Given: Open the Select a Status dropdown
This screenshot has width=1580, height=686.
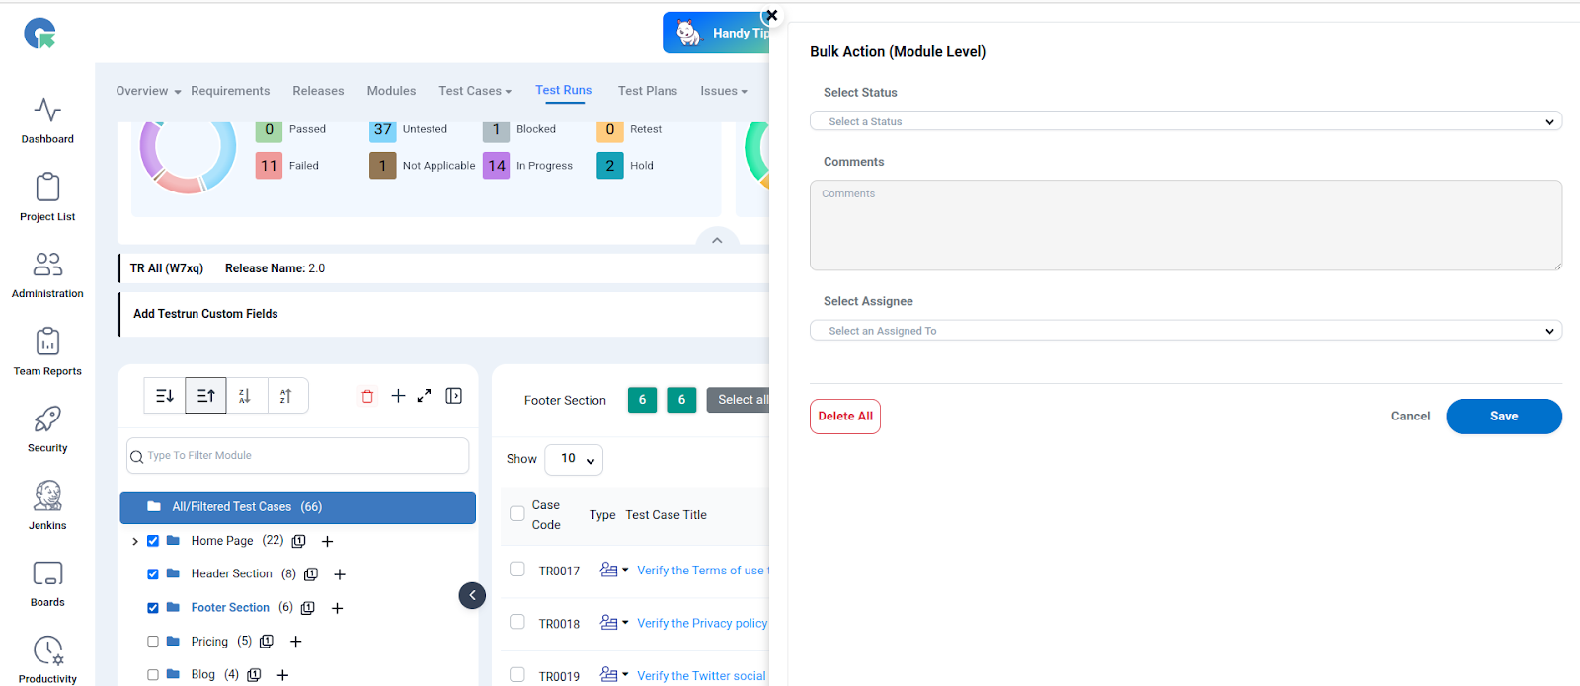Looking at the screenshot, I should tap(1186, 121).
